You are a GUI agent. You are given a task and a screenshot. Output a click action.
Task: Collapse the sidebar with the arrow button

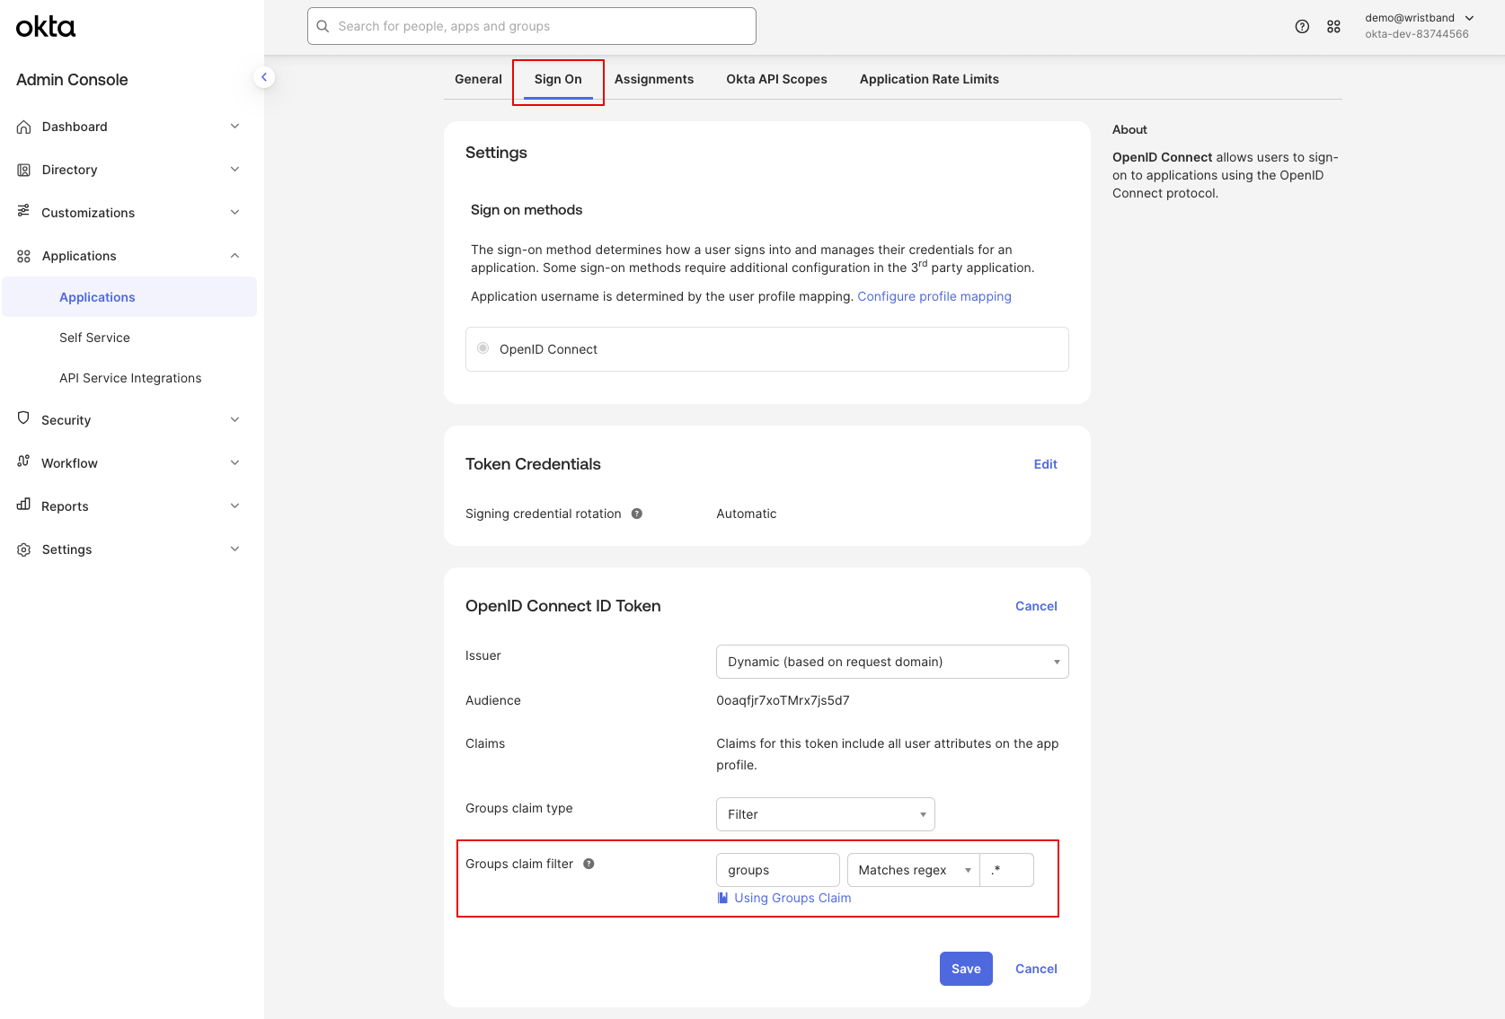pos(264,77)
